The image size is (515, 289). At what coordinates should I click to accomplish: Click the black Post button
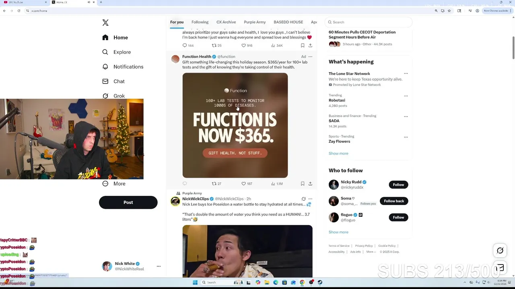point(128,202)
